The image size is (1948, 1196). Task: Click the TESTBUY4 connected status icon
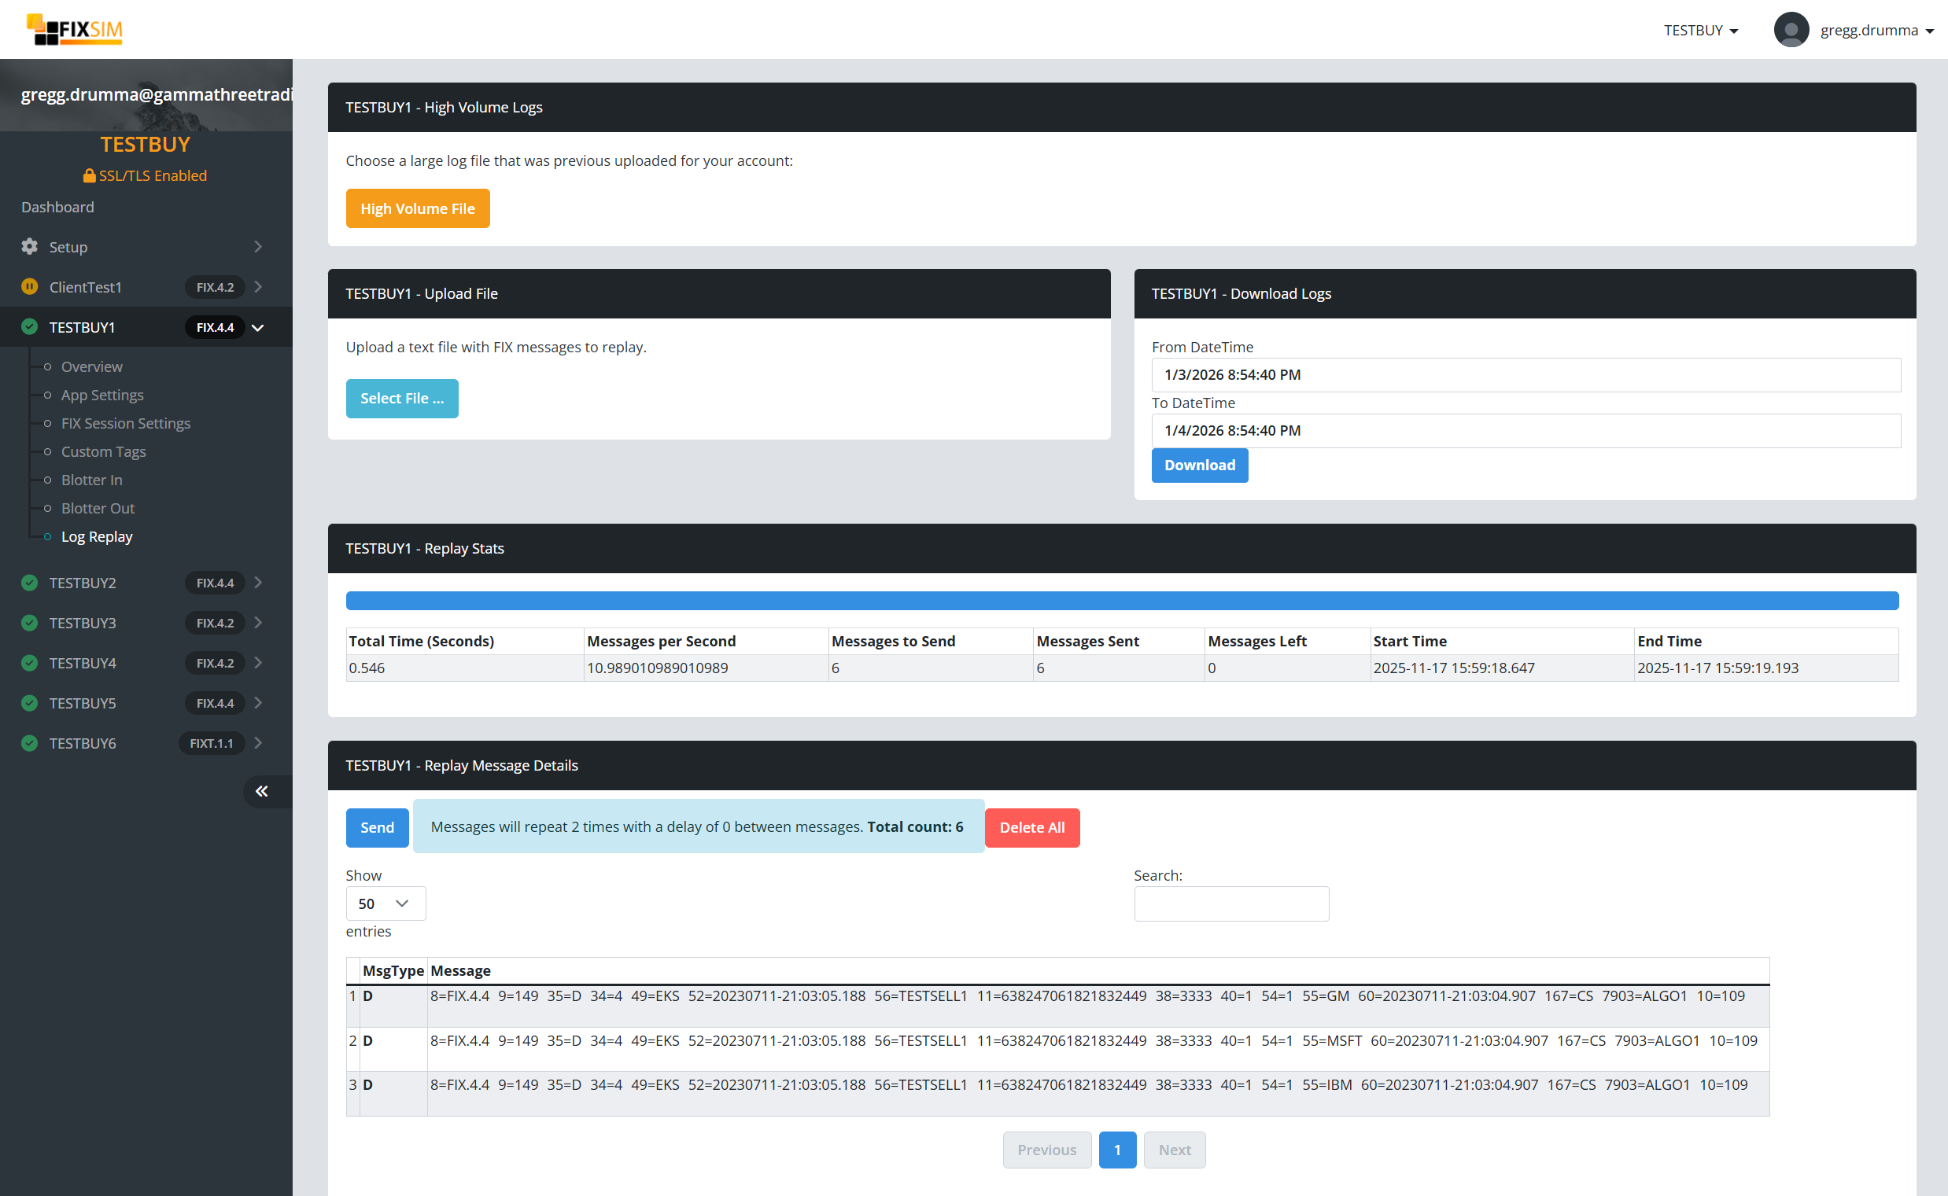(29, 663)
